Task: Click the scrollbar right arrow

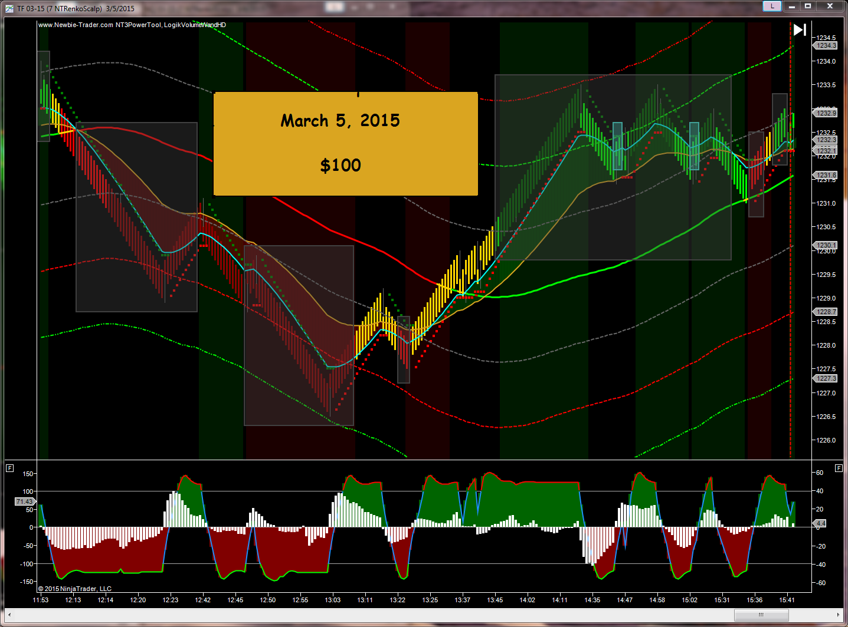Action: pyautogui.click(x=839, y=615)
